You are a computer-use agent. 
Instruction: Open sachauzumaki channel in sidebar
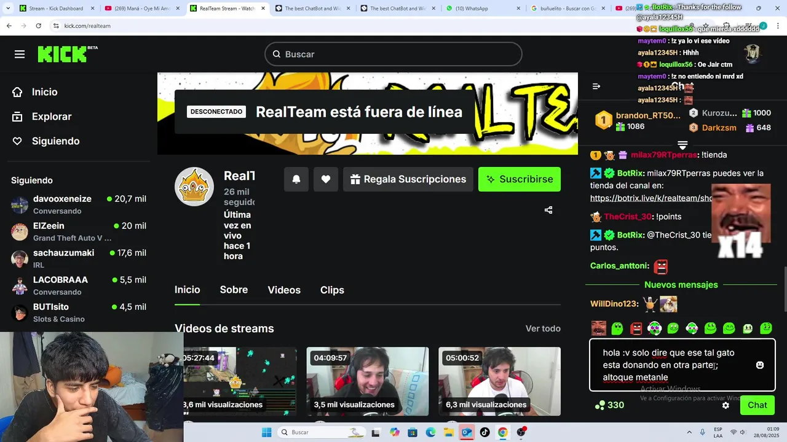[x=79, y=258]
